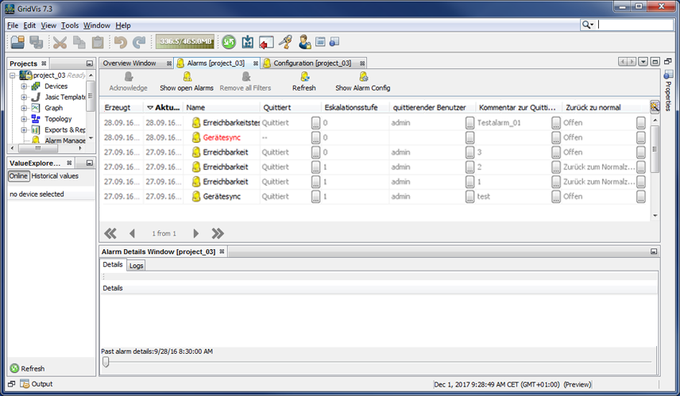Viewport: 680px width, 396px height.
Task: Click the Show open Alarms icon
Action: point(187,77)
